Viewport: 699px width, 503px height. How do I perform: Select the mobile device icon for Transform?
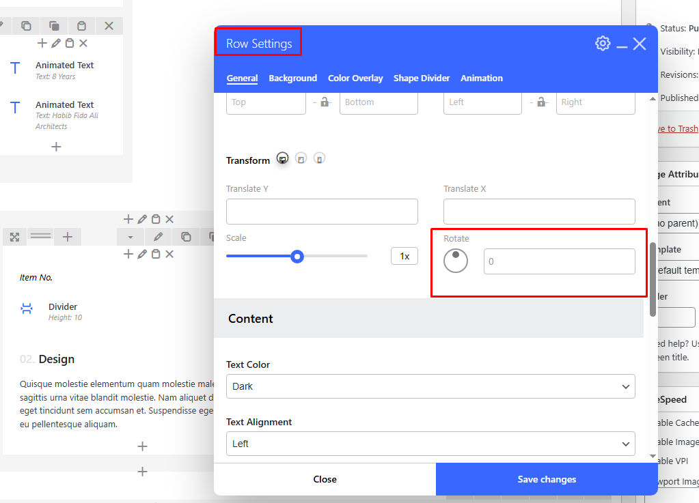click(x=319, y=159)
